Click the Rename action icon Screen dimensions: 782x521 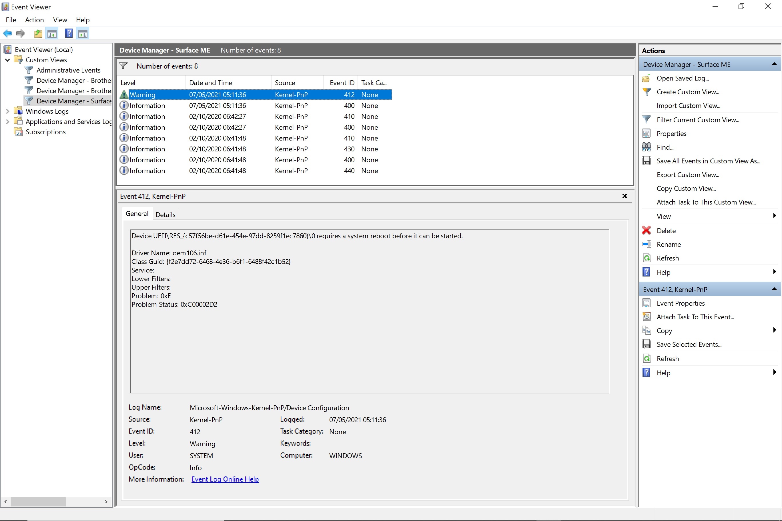click(646, 244)
